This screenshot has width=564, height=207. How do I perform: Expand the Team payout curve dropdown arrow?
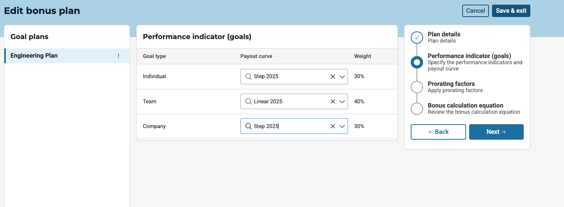tap(342, 101)
